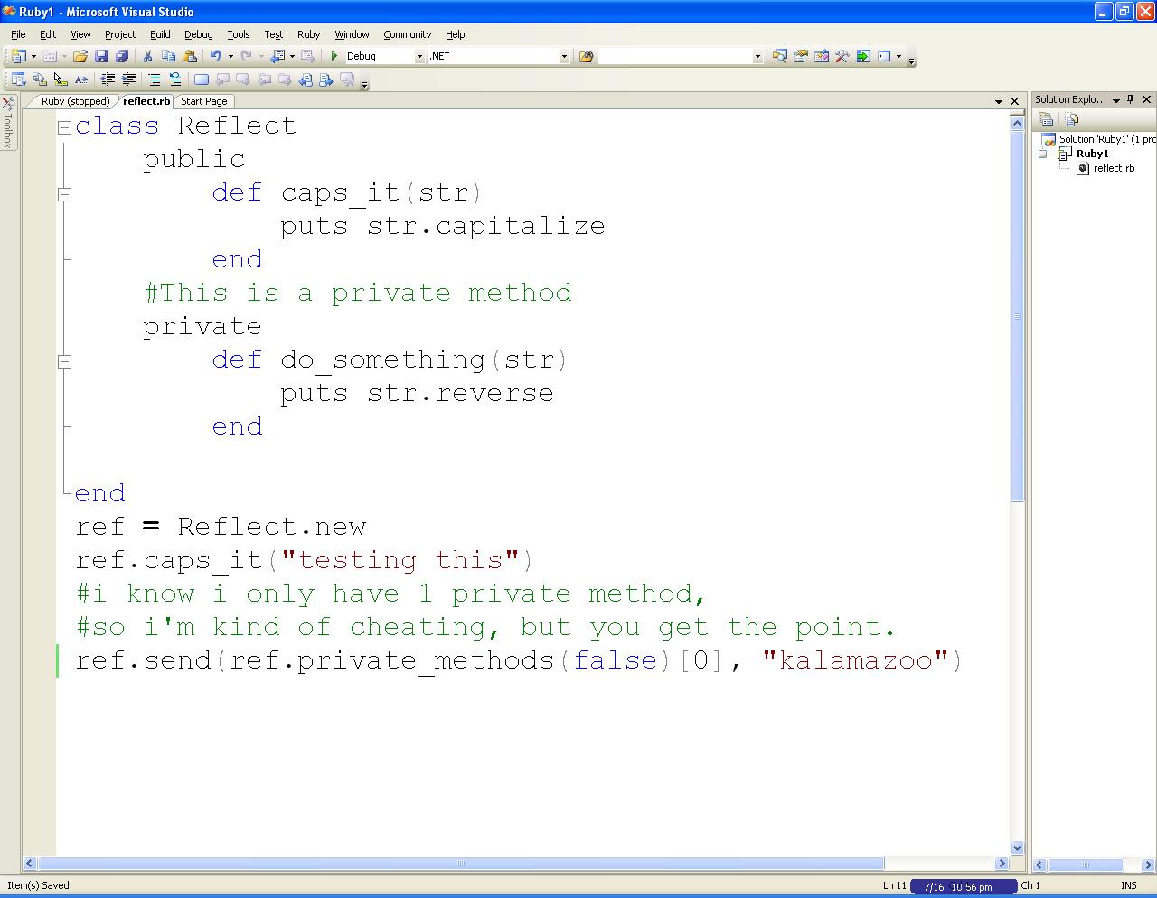Close the active document with X button
Image resolution: width=1157 pixels, height=898 pixels.
coord(1014,101)
